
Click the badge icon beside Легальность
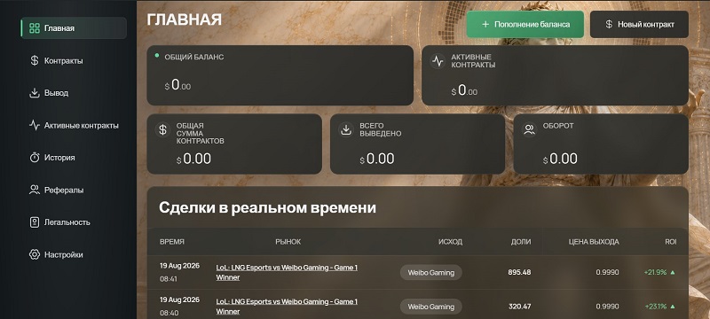pos(35,222)
